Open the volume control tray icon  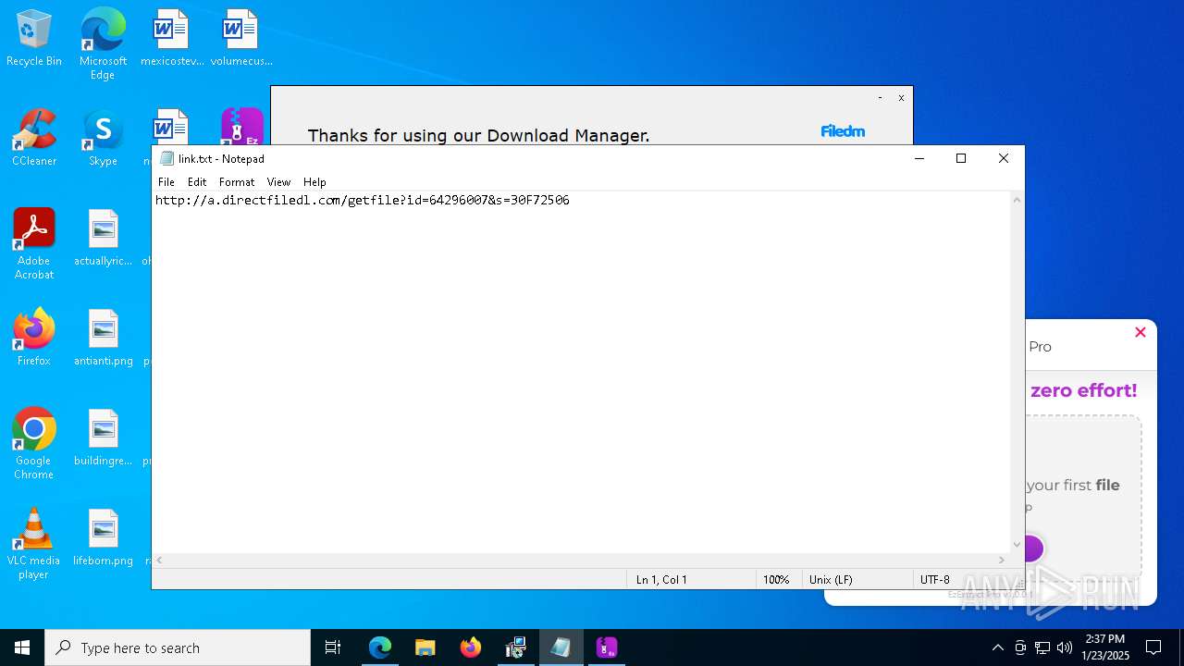(x=1065, y=647)
